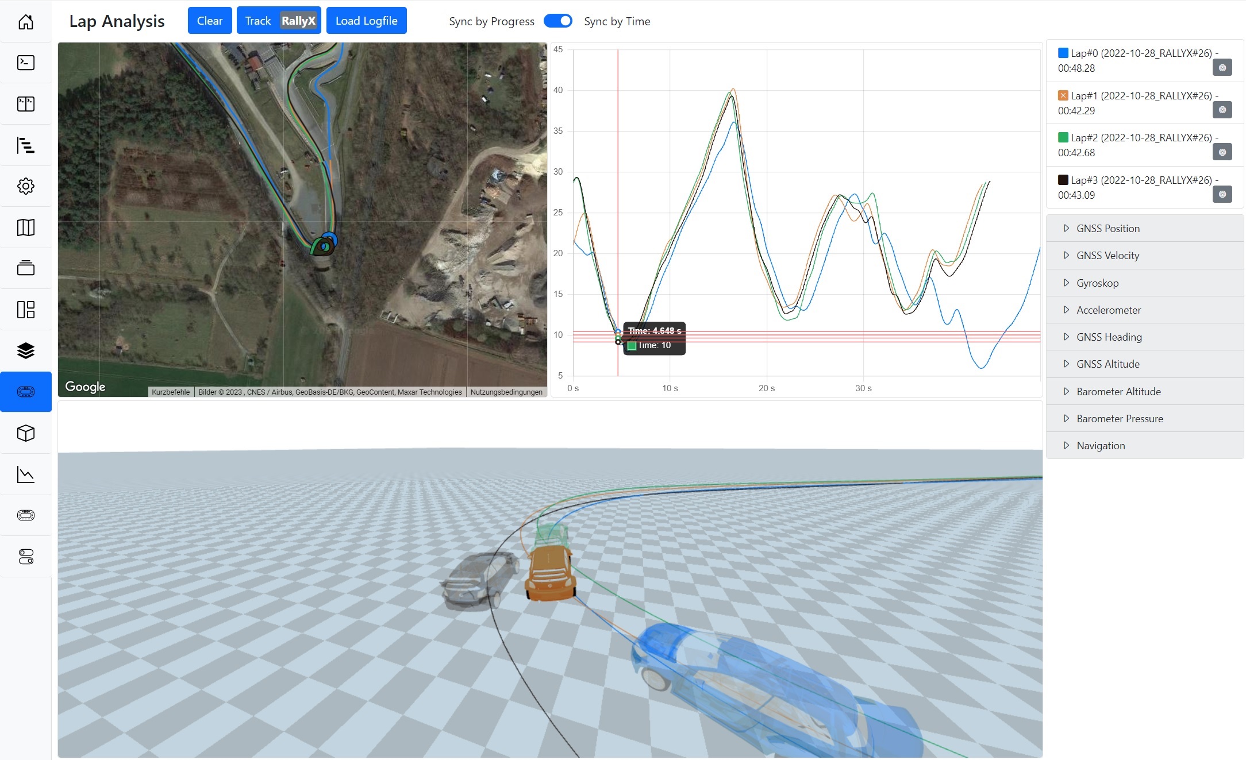Viewport: 1246px width, 760px height.
Task: Click the Track RallyX button
Action: tap(279, 21)
